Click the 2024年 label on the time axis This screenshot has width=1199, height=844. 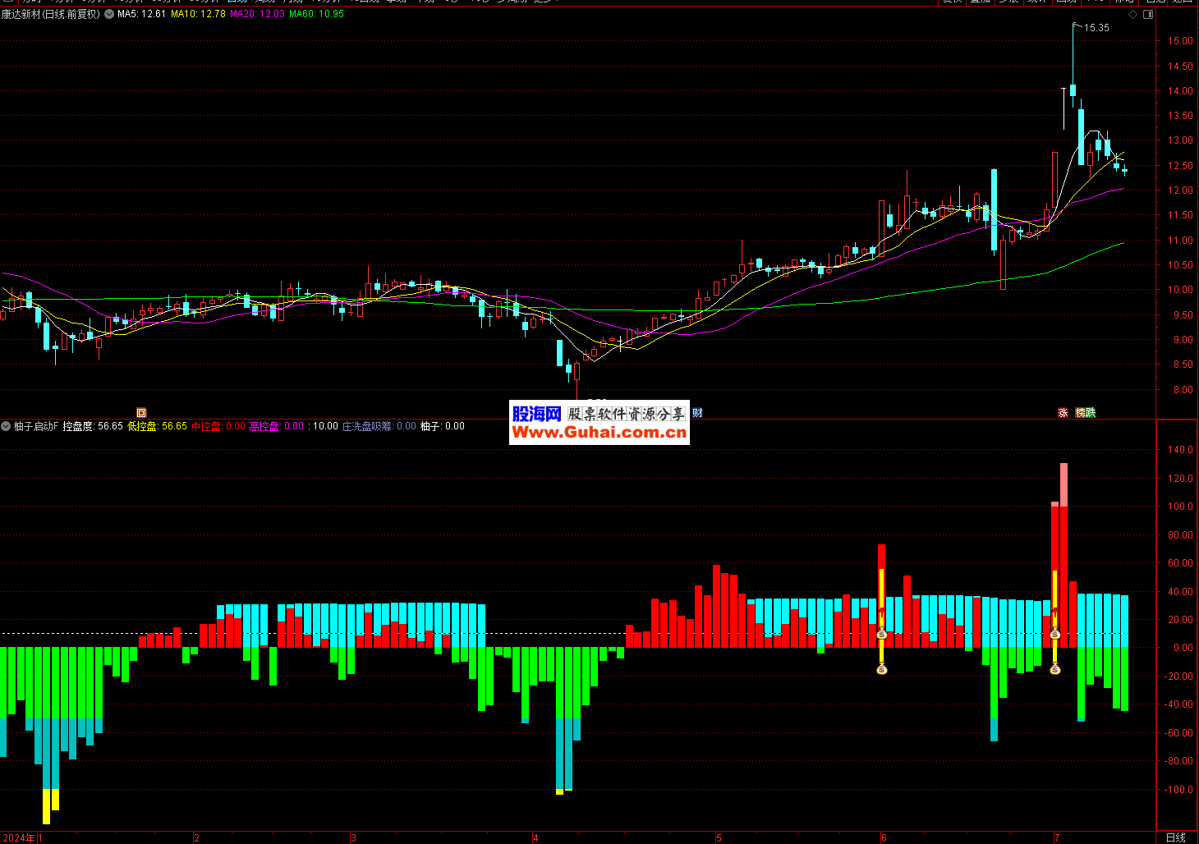19,837
